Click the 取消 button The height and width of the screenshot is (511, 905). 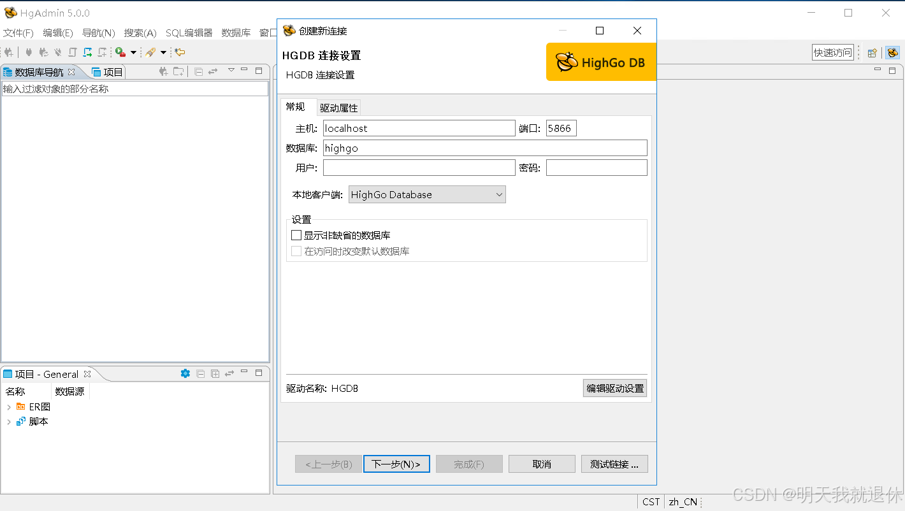pyautogui.click(x=542, y=464)
